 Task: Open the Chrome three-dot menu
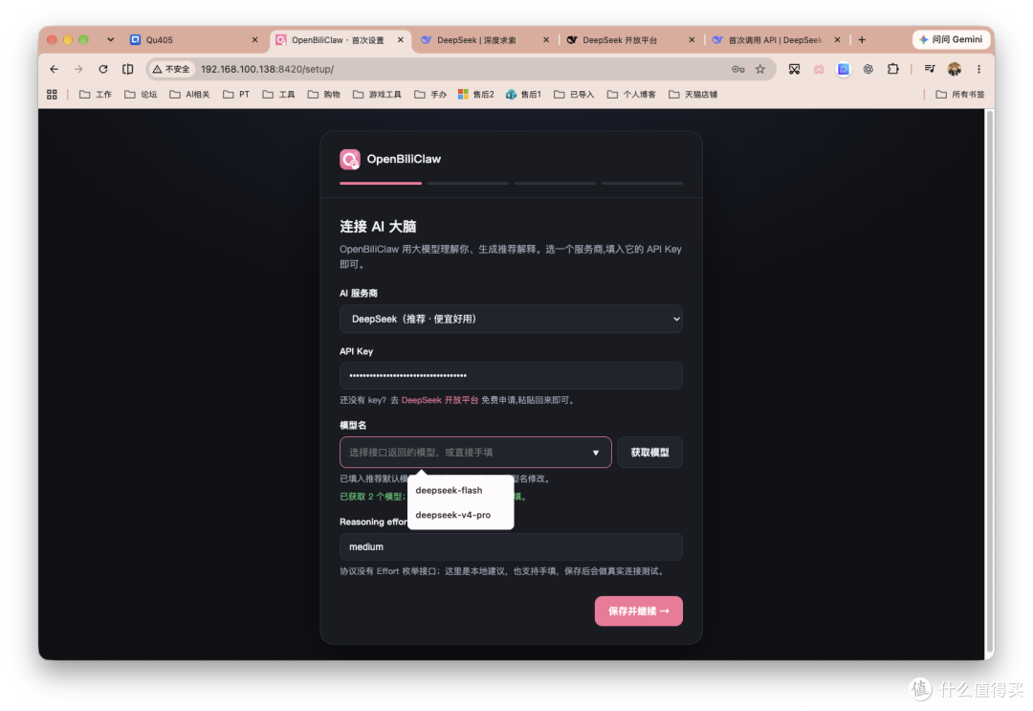(x=979, y=69)
